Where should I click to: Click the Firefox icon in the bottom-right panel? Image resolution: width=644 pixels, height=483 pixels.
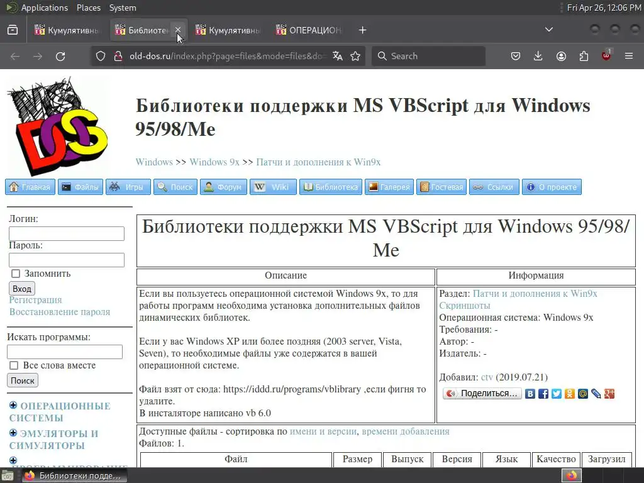pyautogui.click(x=571, y=475)
